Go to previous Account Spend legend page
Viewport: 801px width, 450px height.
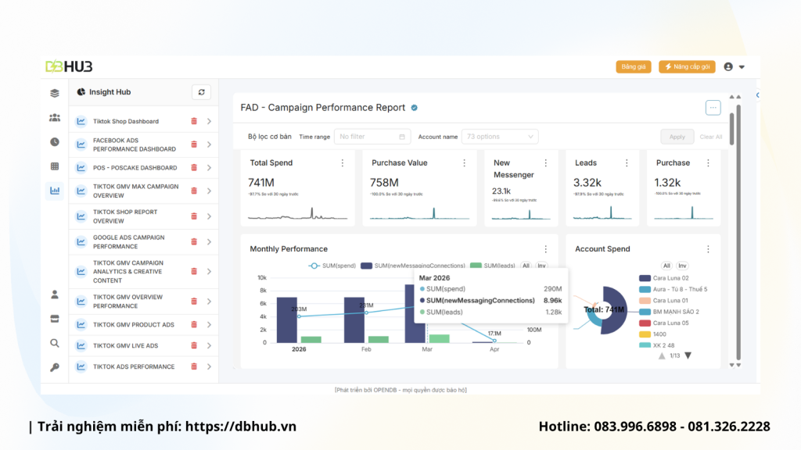pos(662,355)
